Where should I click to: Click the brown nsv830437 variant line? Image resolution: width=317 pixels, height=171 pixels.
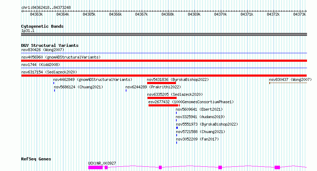(x=288, y=83)
